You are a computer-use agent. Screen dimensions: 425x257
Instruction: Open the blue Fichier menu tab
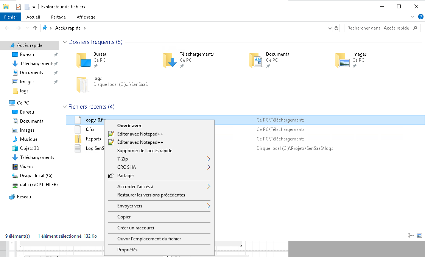point(11,17)
